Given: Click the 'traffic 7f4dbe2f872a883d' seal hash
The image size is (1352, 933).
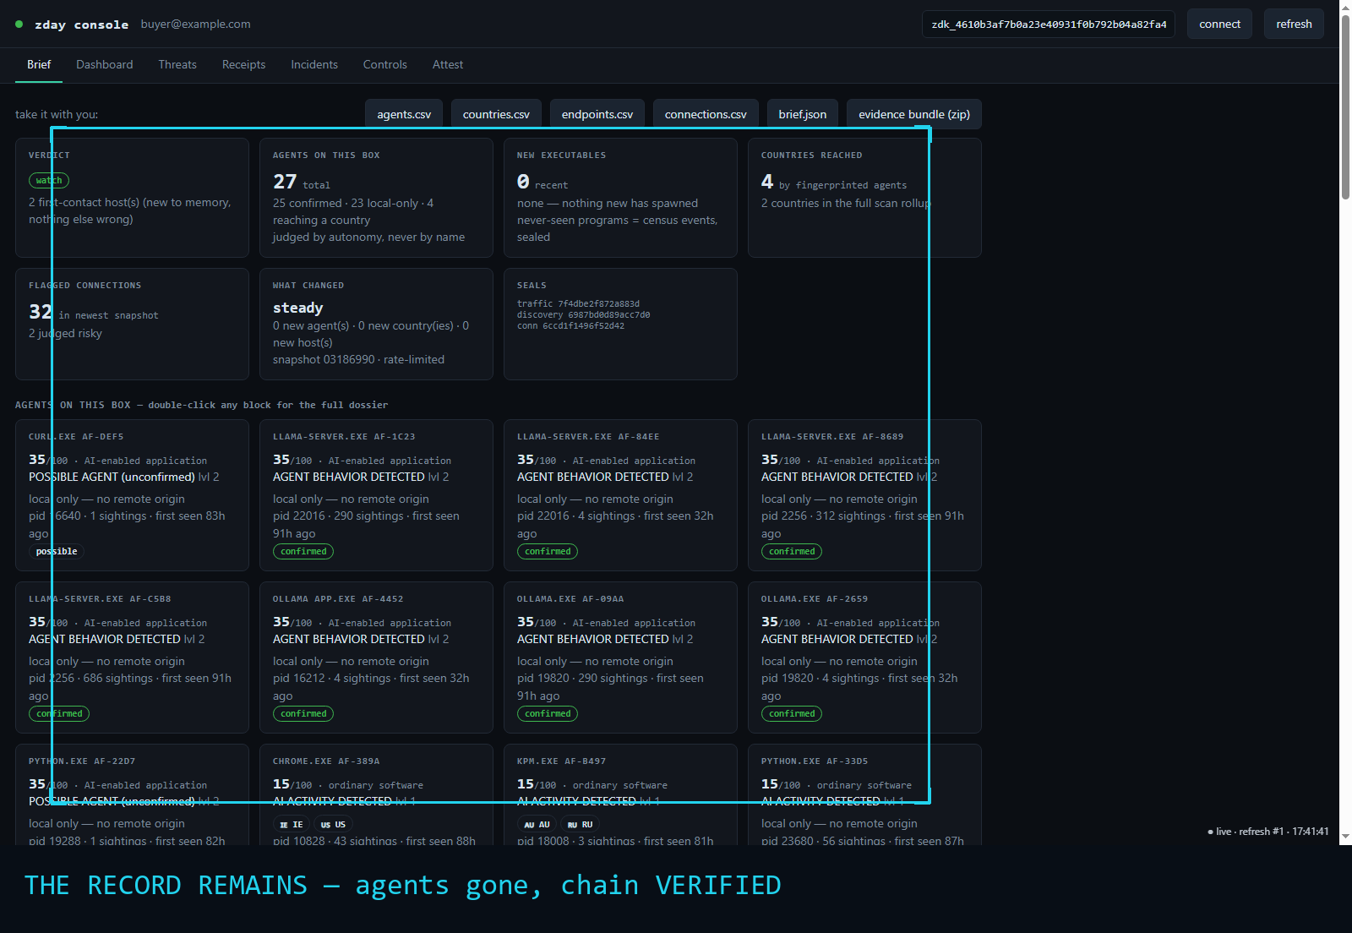Looking at the screenshot, I should [x=578, y=304].
